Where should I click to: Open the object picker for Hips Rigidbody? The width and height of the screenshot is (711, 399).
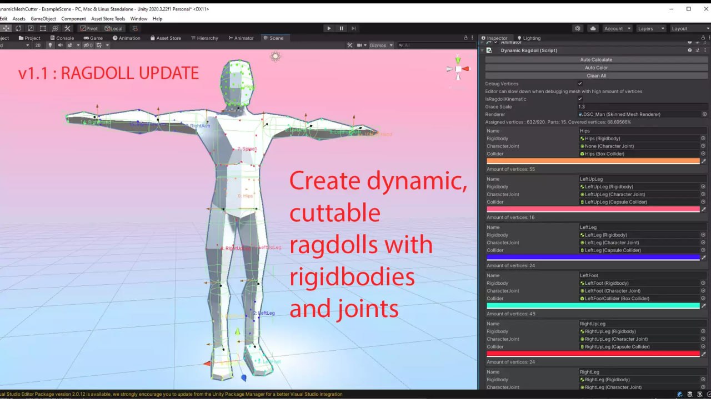pos(703,139)
